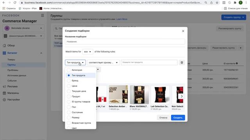The width and height of the screenshot is (250, 140).
Task: Select the Текущая цена radio option
Action: [69, 91]
